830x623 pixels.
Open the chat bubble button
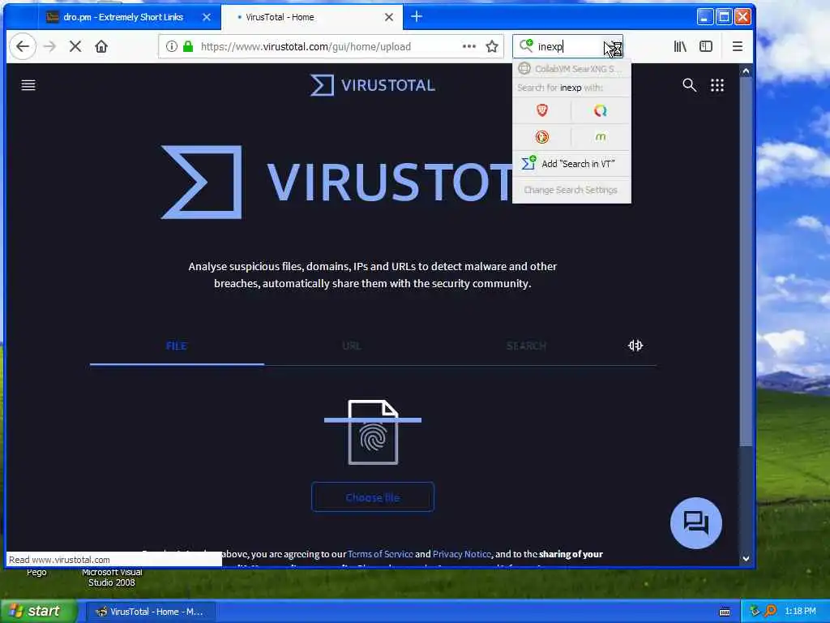tap(695, 523)
